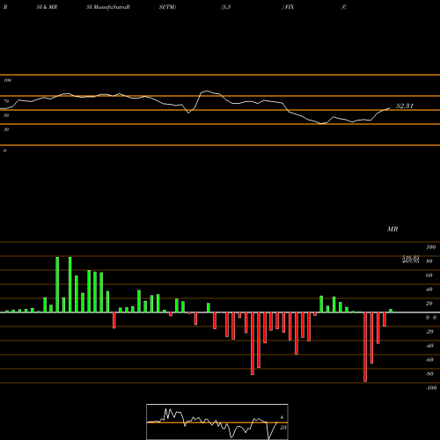Viewport: 440px width, 440px height.
Task: Click the 'SI MunafaSutraR' header label
Action: pyautogui.click(x=108, y=7)
